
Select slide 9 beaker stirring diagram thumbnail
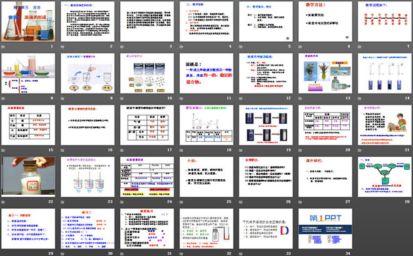tap(88, 73)
